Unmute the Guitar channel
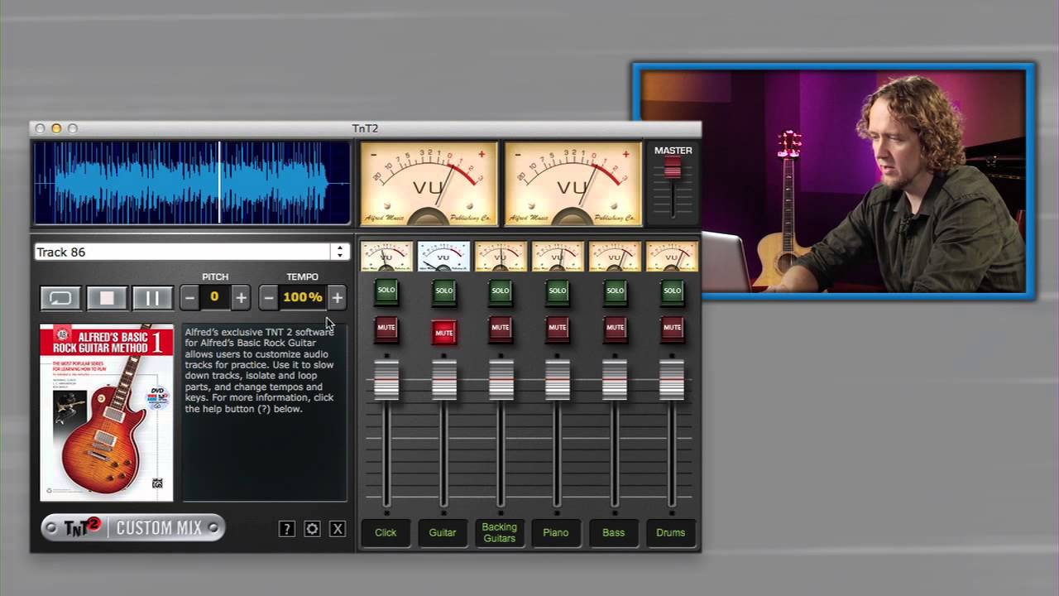The width and height of the screenshot is (1059, 596). [x=444, y=333]
